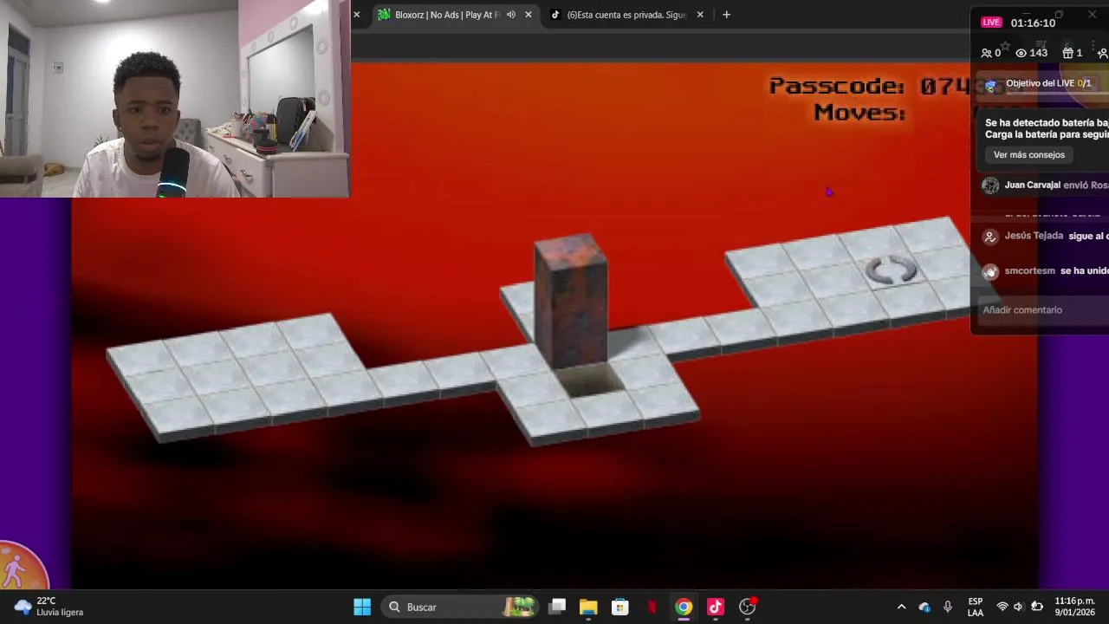Open Google Chrome from the taskbar
The width and height of the screenshot is (1109, 624).
[x=684, y=607]
